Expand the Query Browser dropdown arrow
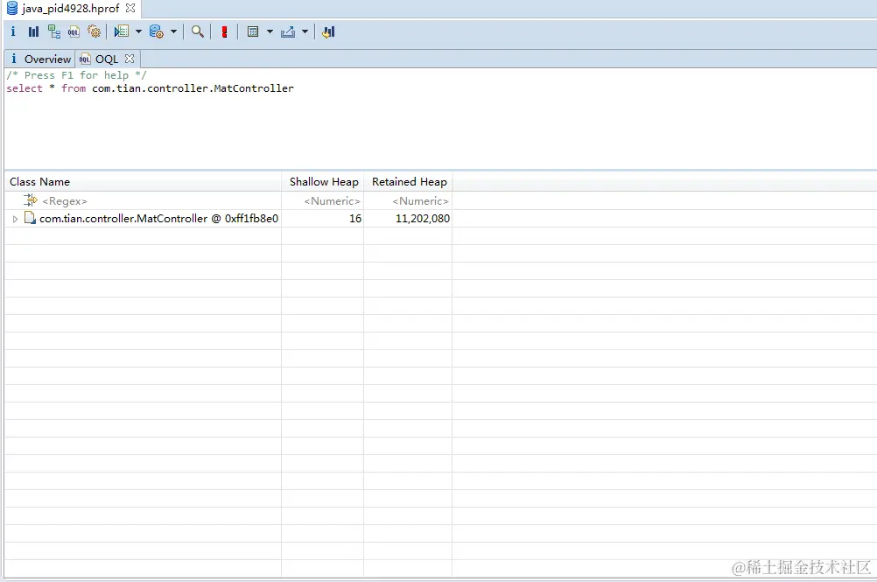 pyautogui.click(x=173, y=32)
